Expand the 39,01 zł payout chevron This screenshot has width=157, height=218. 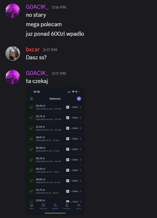(80, 139)
